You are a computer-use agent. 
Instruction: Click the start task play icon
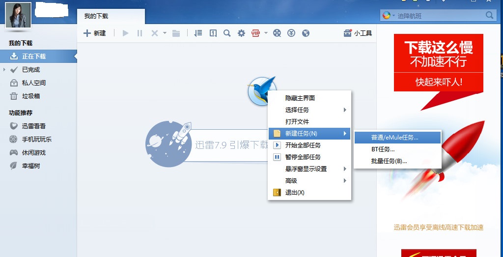125,33
